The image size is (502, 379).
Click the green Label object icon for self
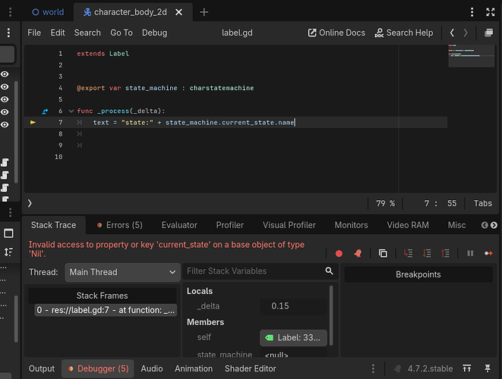pos(270,338)
